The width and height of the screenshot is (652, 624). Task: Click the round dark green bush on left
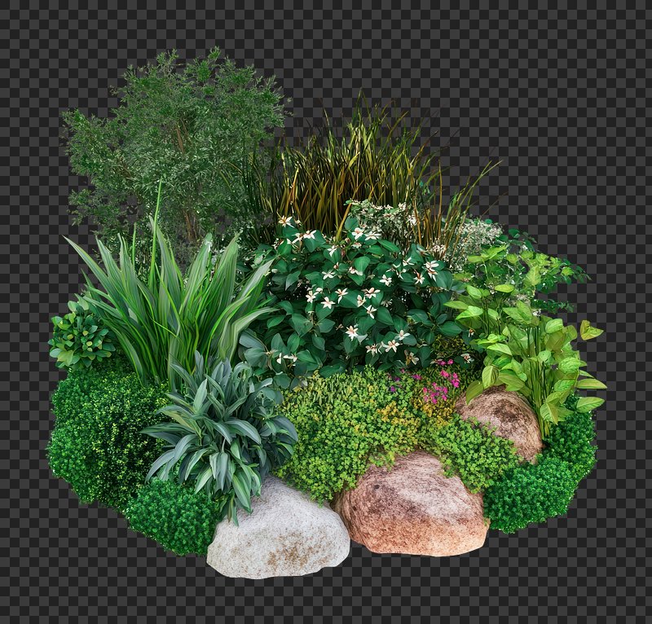click(x=94, y=432)
